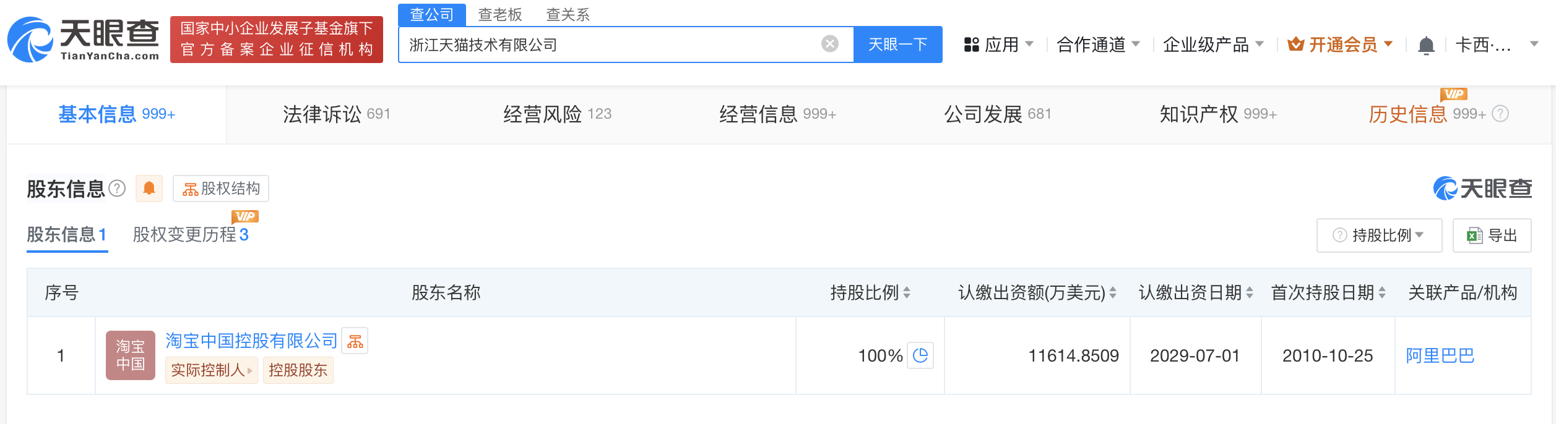Click the help icon beside 股东信息 heading
This screenshot has width=1556, height=424.
pos(117,188)
